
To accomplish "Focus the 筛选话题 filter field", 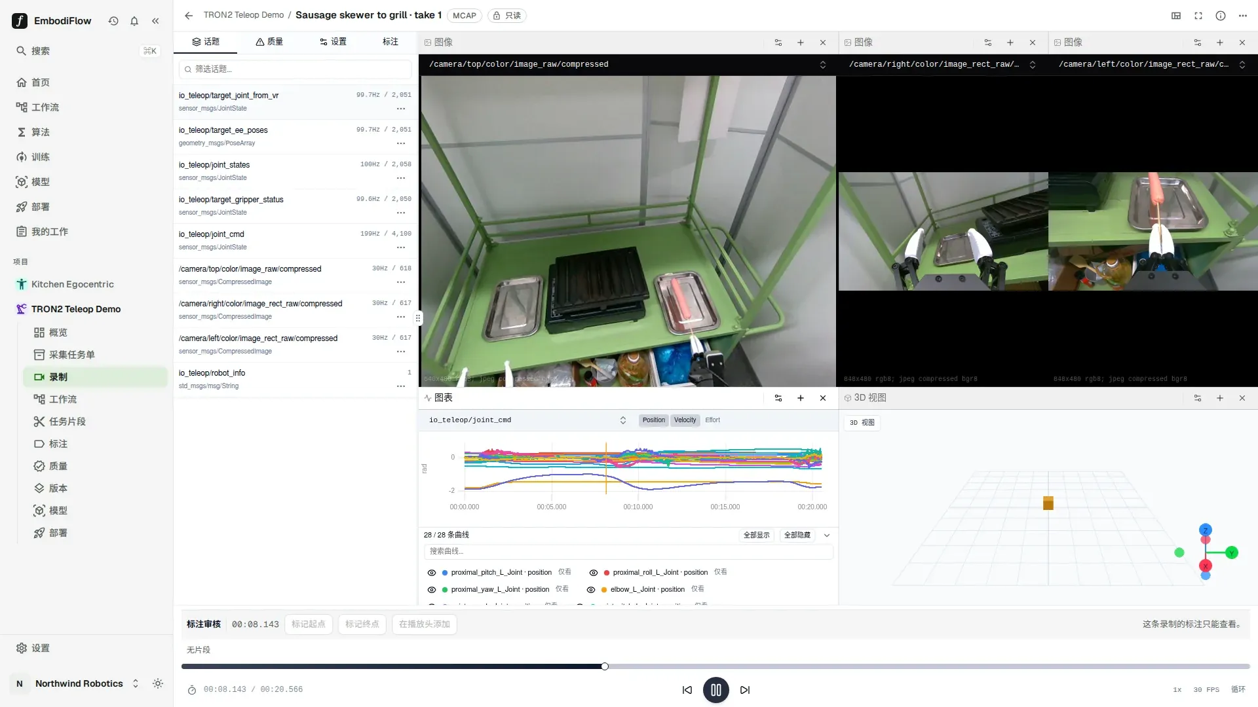I will pos(295,69).
